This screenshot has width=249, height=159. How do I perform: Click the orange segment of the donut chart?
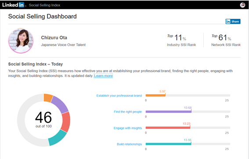point(48,98)
